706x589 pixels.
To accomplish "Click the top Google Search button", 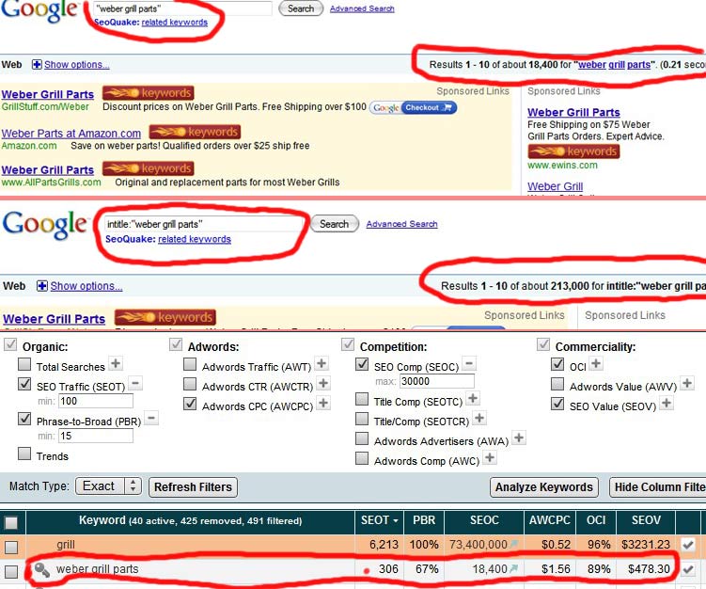I will pos(301,8).
